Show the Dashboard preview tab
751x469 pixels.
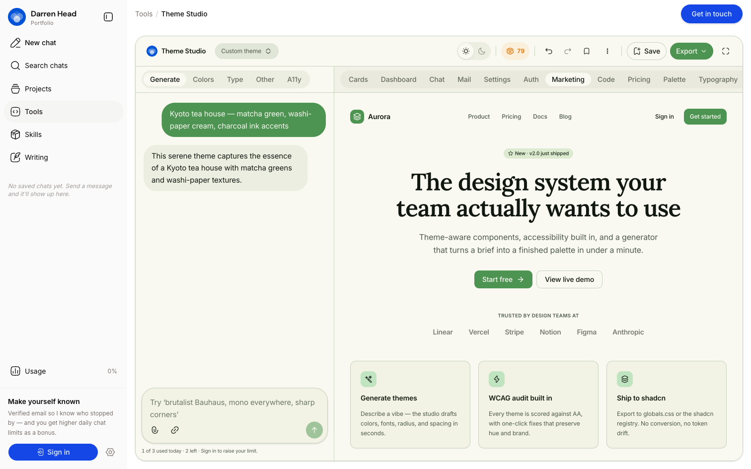coord(398,79)
